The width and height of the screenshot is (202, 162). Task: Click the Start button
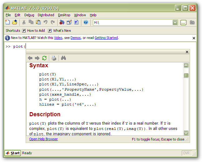13,153
